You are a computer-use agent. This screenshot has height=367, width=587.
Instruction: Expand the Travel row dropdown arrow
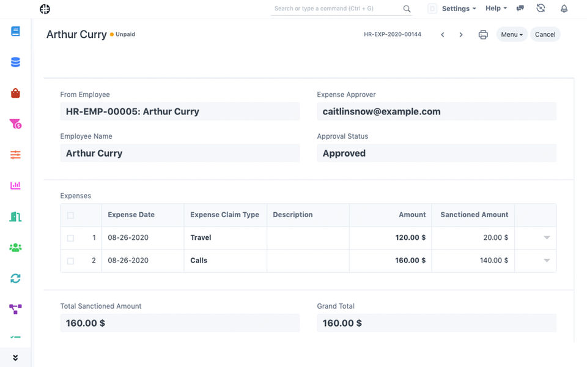547,237
